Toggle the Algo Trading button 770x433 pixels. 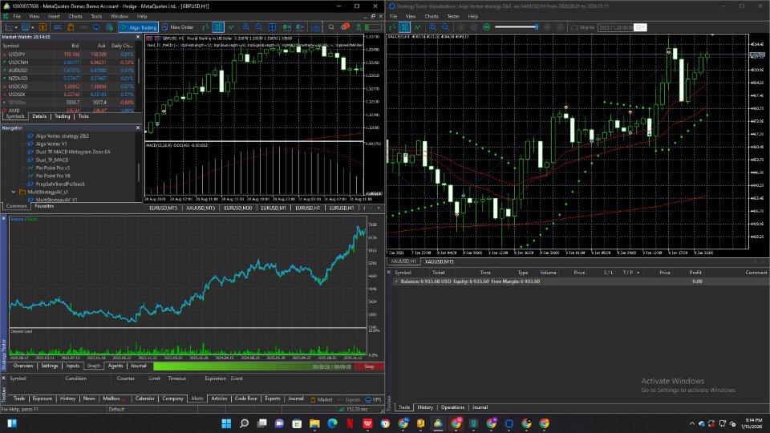click(139, 27)
